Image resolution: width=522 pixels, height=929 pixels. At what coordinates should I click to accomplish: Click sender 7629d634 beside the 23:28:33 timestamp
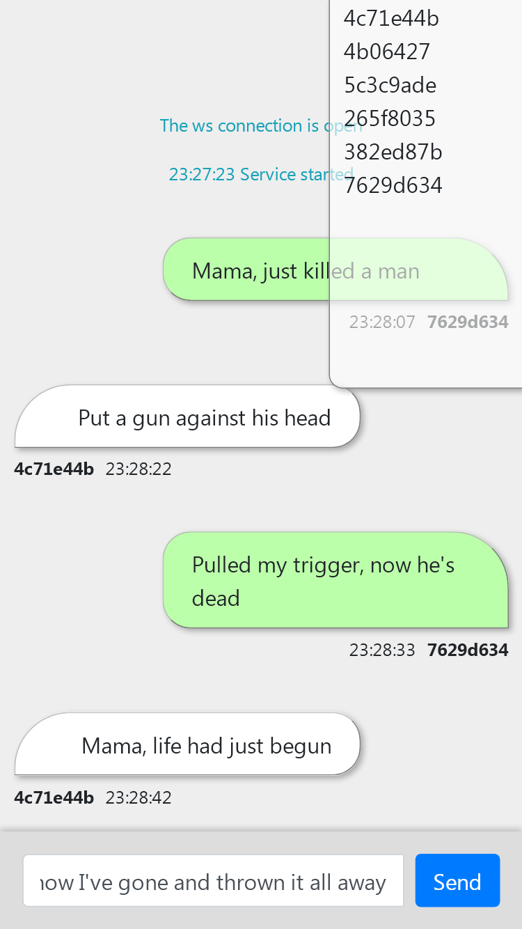[x=468, y=650]
